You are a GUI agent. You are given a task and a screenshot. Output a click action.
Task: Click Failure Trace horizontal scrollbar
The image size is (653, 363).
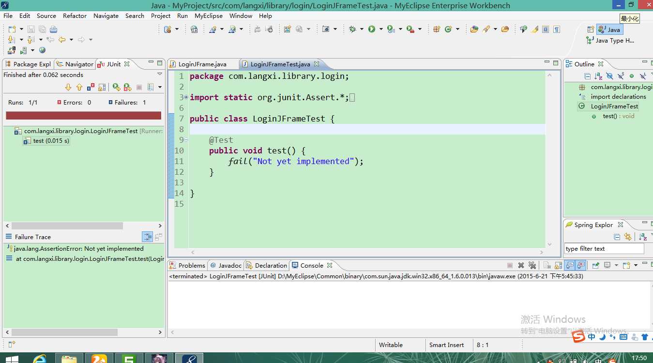tap(64, 333)
